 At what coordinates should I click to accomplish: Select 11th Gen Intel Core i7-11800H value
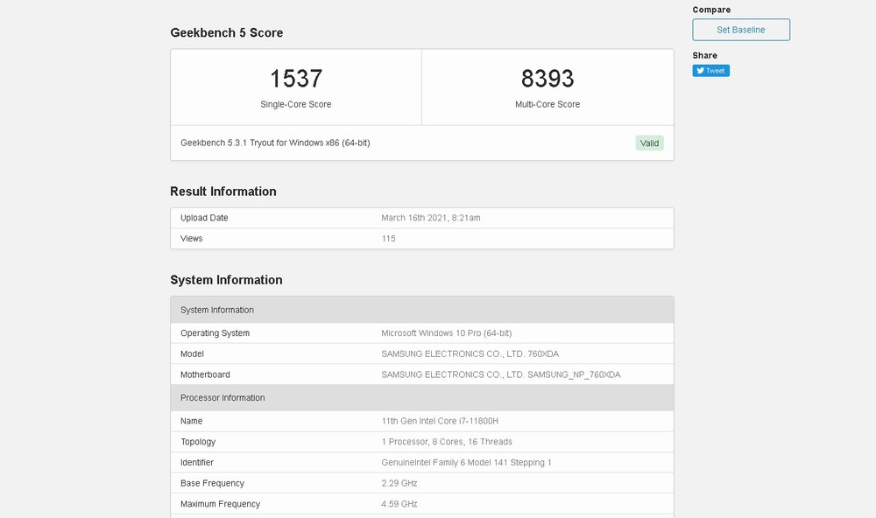440,421
